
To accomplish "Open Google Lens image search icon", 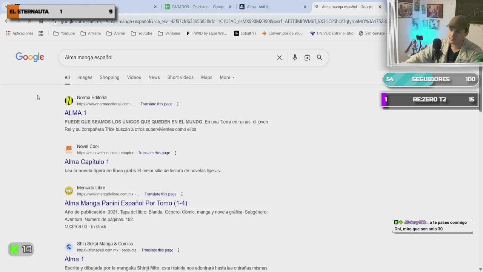I will click(x=307, y=57).
